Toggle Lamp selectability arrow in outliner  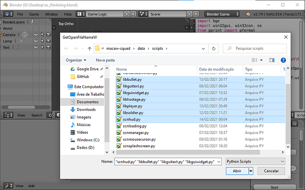[x=42, y=41]
